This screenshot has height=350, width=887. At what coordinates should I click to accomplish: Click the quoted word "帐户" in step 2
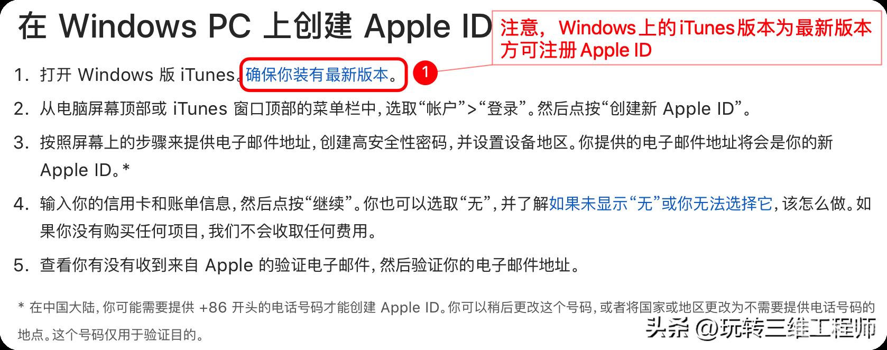437,109
